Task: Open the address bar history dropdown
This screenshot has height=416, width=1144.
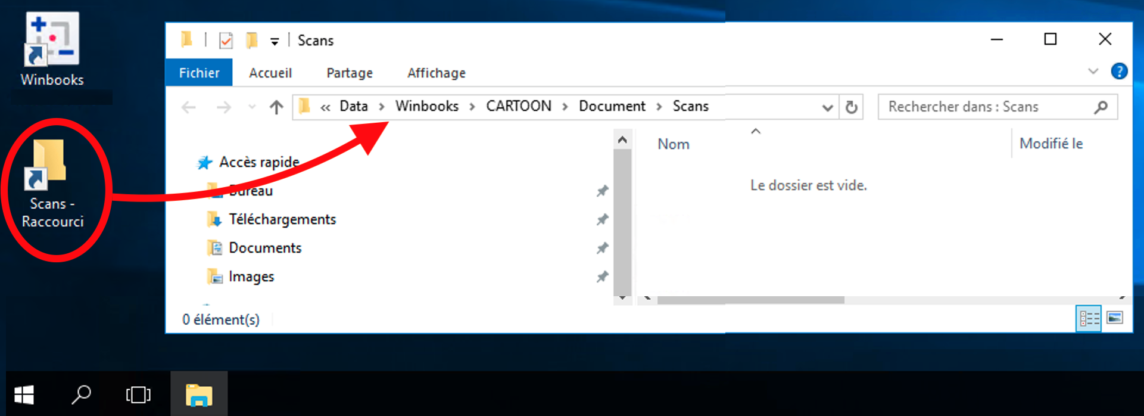Action: click(x=827, y=107)
